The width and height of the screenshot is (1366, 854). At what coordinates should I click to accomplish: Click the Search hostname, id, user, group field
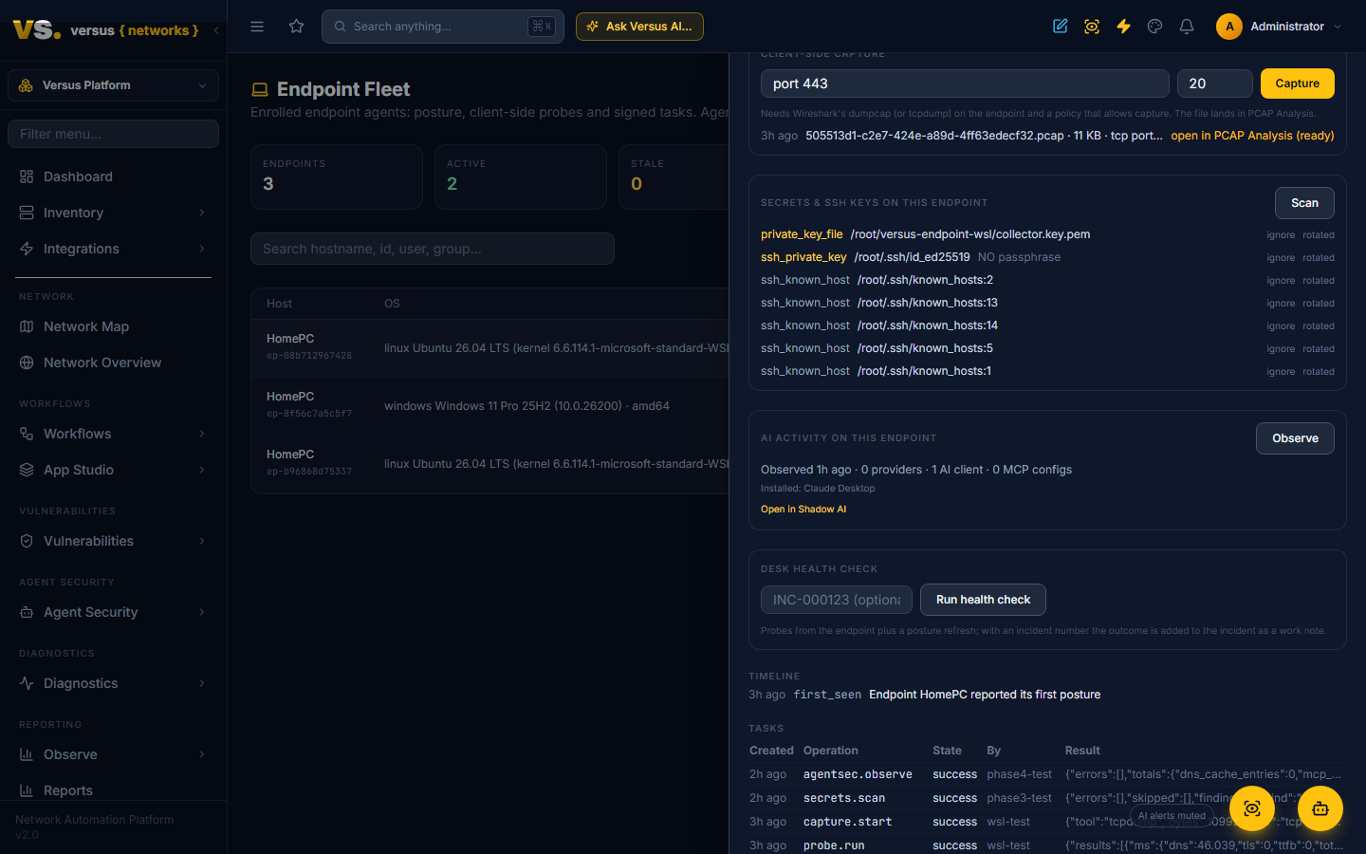pos(433,249)
